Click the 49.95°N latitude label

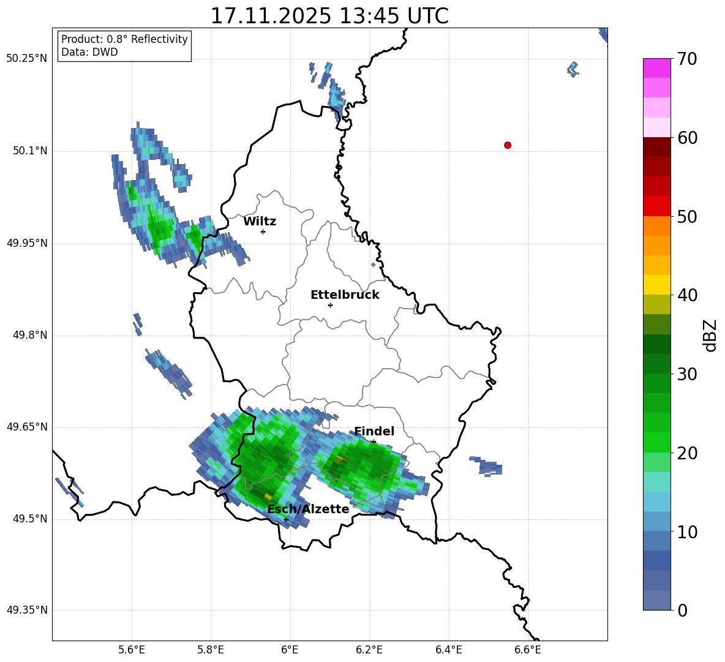tap(27, 243)
